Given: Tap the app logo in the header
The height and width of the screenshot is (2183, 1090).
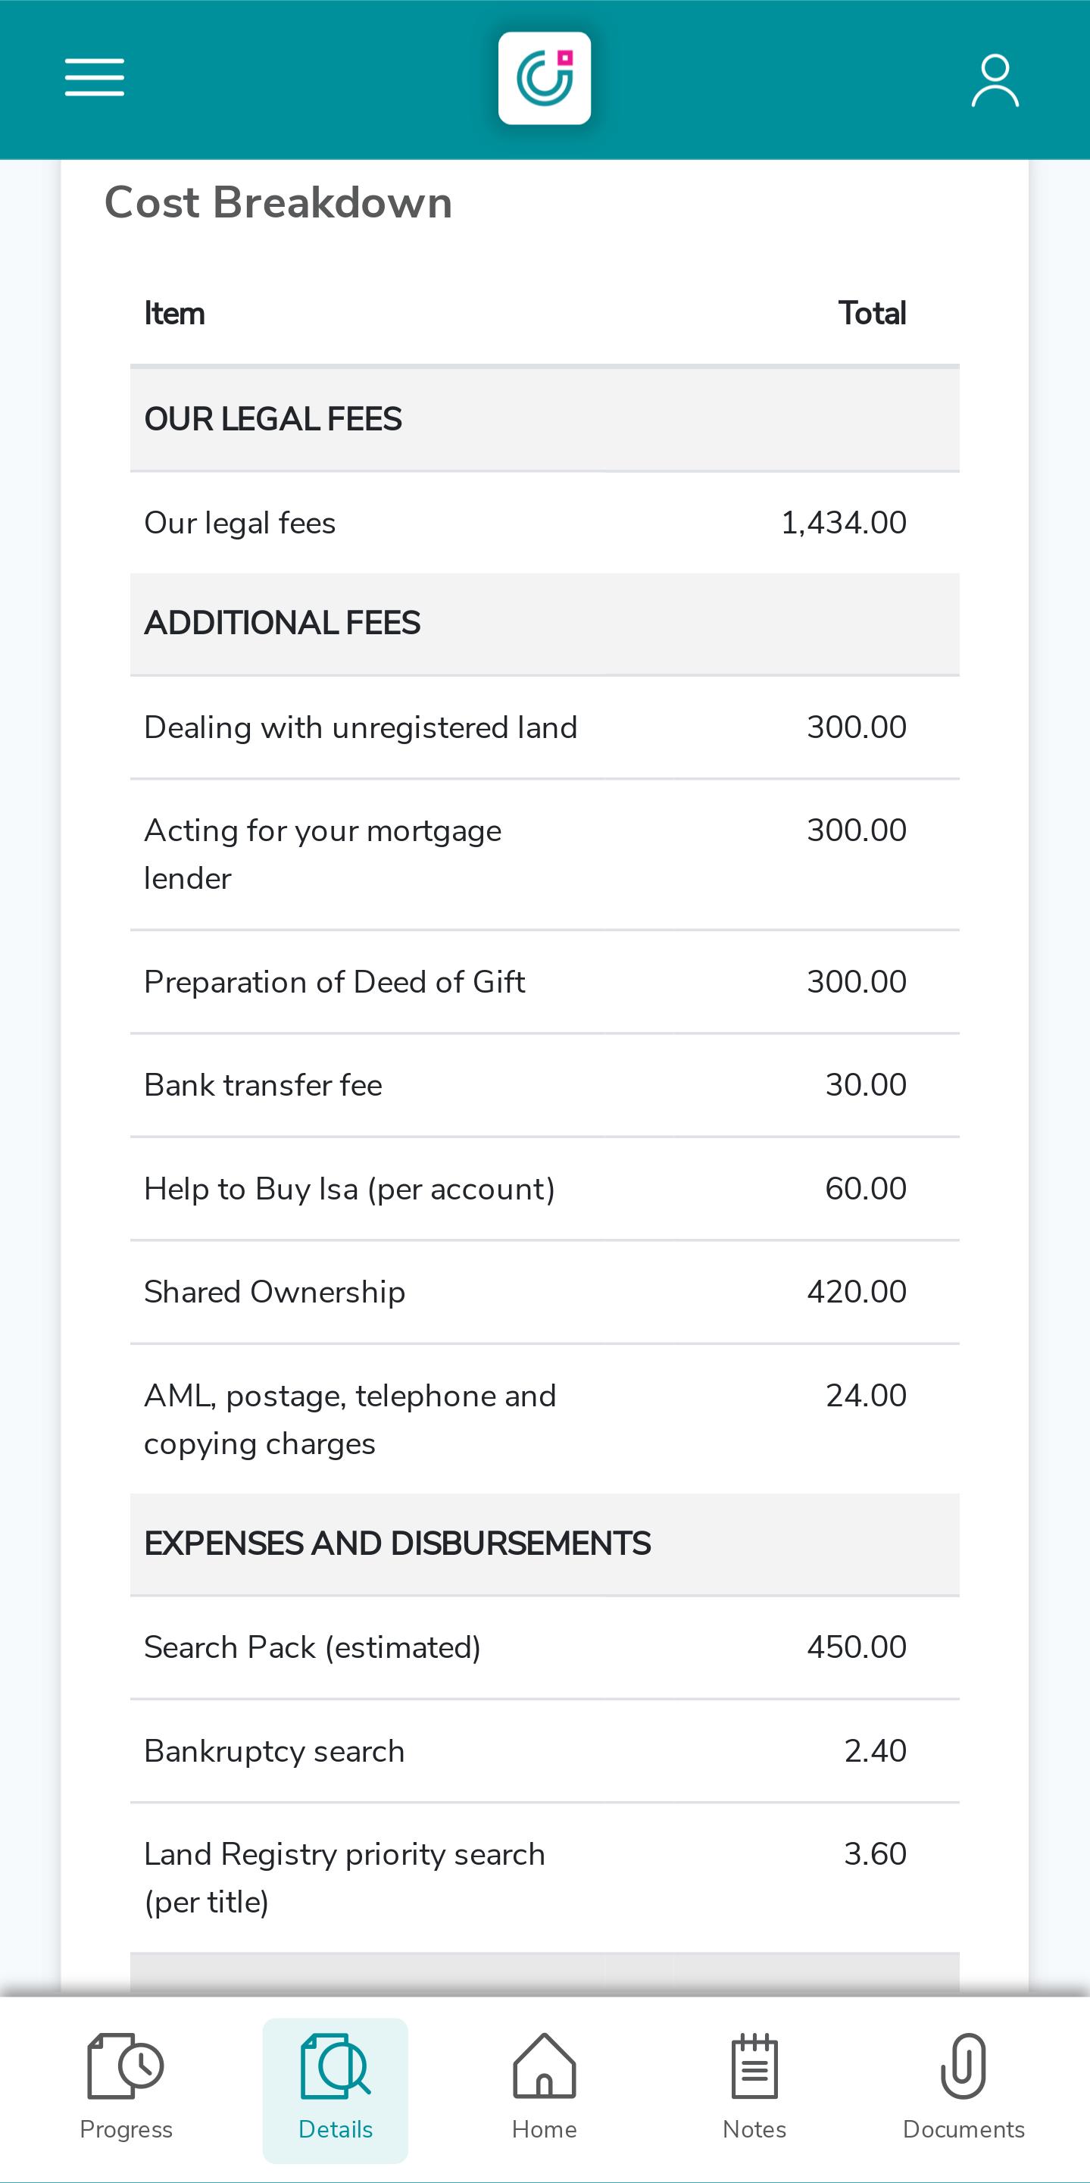Looking at the screenshot, I should [x=545, y=78].
